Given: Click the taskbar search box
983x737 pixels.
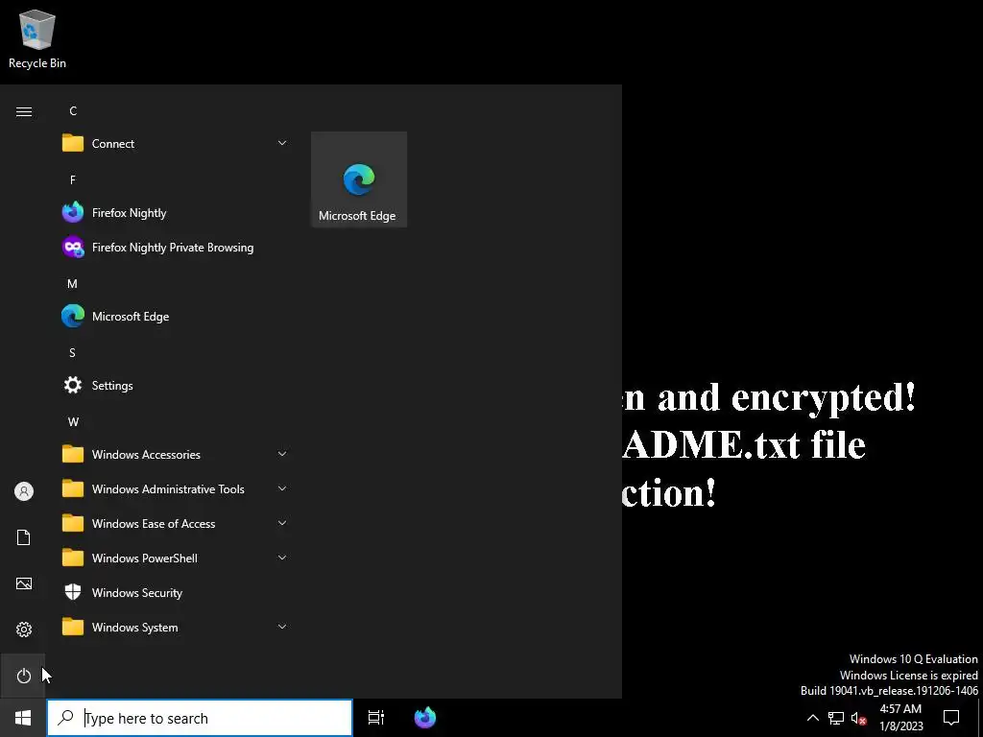Looking at the screenshot, I should pos(200,718).
